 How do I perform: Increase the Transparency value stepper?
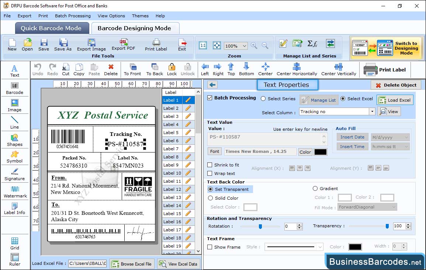[x=408, y=224]
